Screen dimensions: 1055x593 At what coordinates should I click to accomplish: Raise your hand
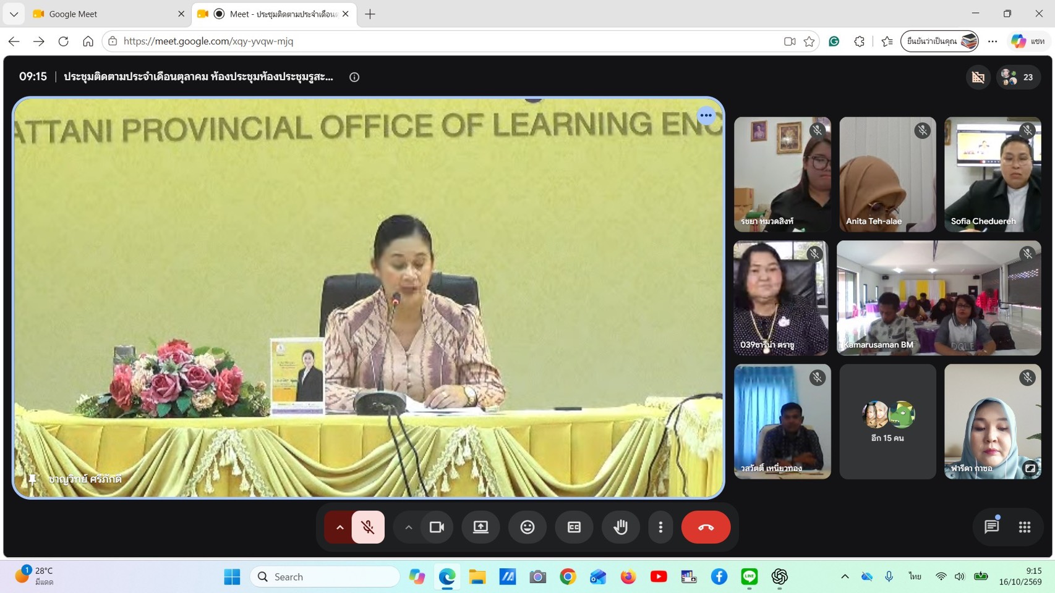coord(621,527)
